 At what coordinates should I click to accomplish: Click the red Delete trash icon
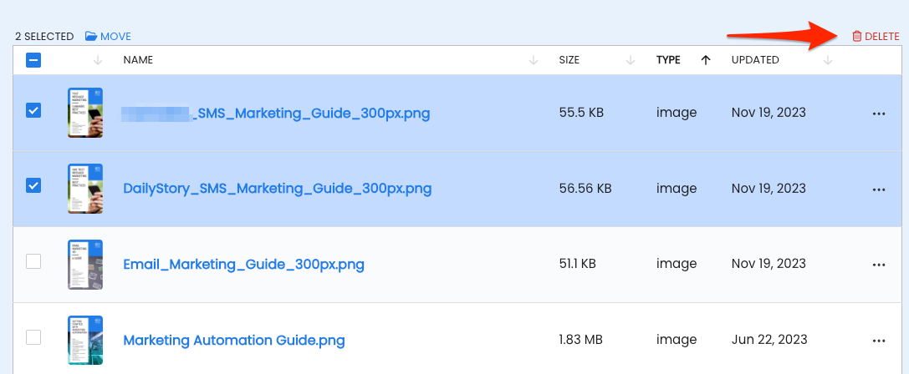coord(857,36)
